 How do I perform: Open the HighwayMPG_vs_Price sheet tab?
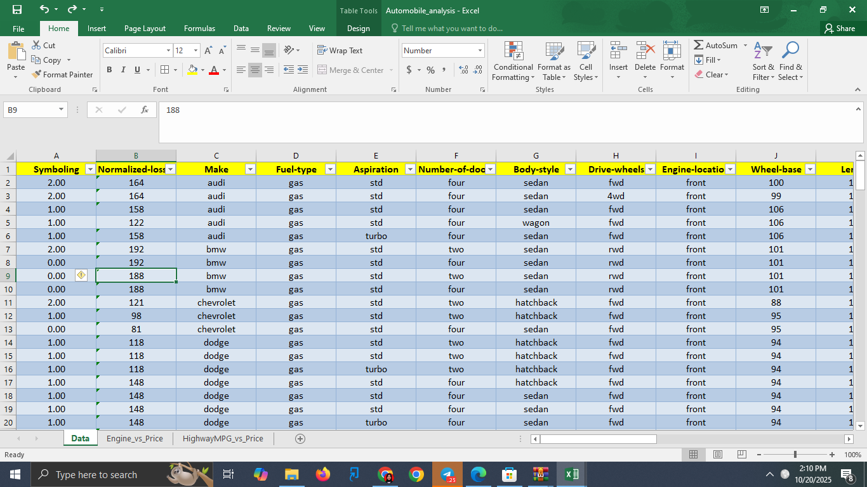[x=223, y=439]
